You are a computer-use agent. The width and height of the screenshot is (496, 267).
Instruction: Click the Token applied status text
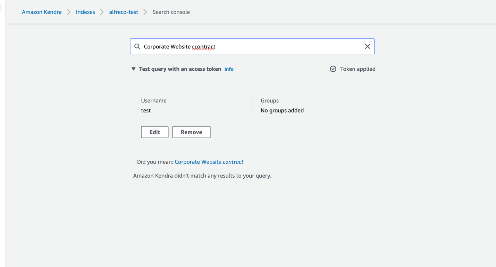click(x=358, y=69)
